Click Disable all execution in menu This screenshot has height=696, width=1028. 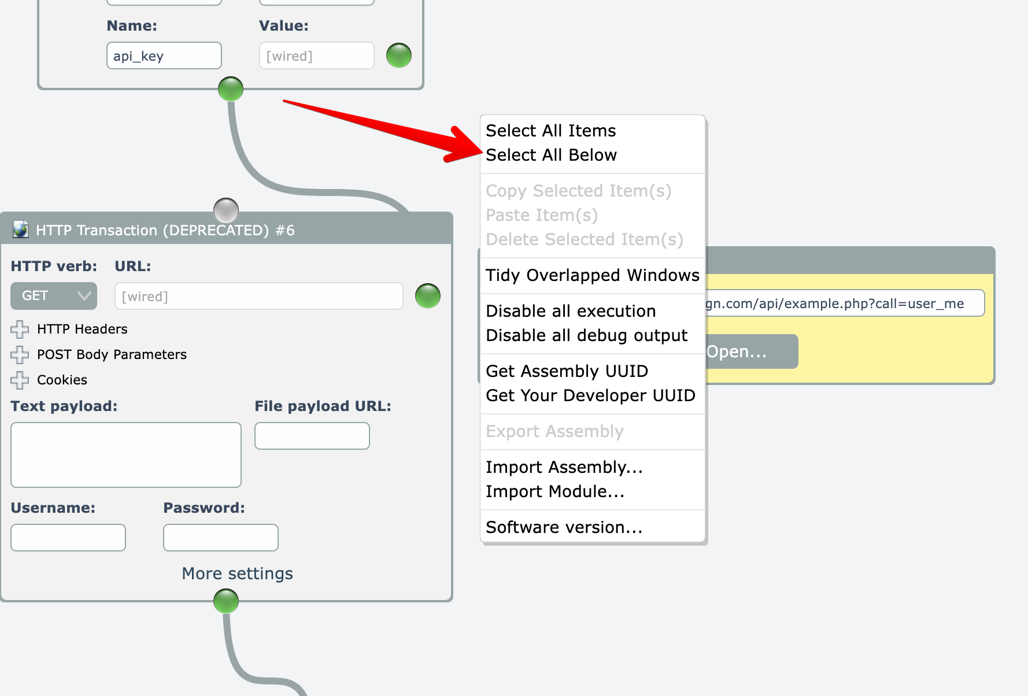point(571,311)
